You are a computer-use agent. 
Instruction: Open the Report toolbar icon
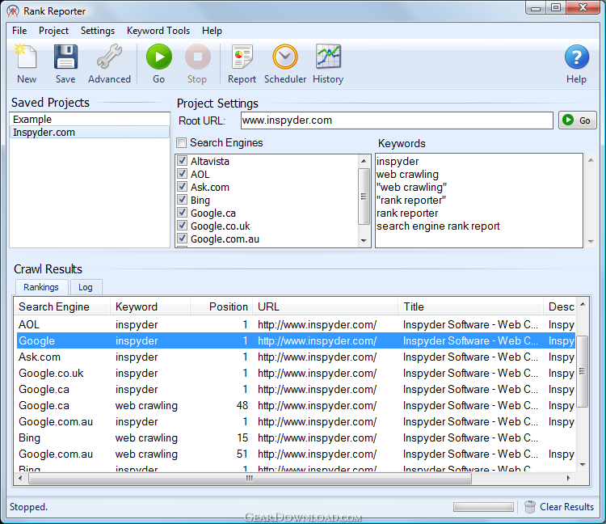(x=242, y=57)
